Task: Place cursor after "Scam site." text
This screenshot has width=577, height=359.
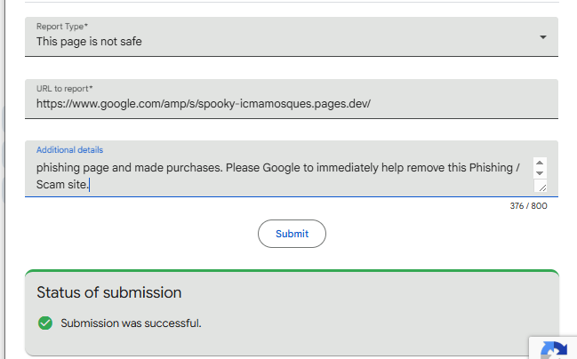Action: pyautogui.click(x=91, y=185)
